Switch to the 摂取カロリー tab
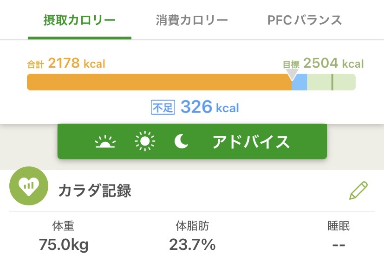 pos(79,20)
